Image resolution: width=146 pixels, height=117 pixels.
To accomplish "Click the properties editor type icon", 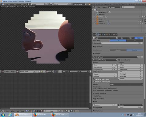I will [x=94, y=35].
